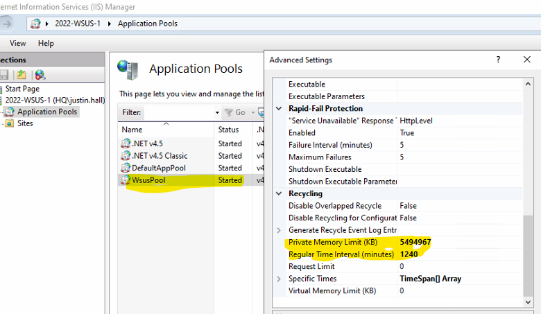
Task: Click Started status of WsusPool
Action: 230,180
